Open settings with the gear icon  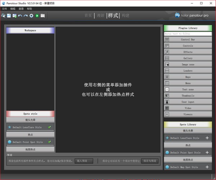pos(31,15)
